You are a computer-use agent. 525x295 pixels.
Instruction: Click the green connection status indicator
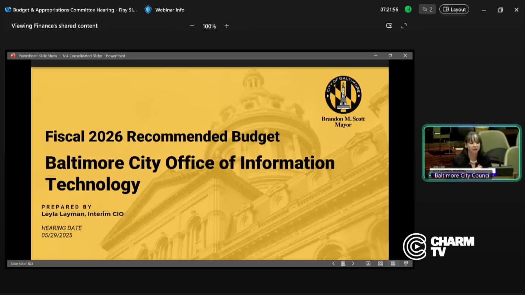coord(408,10)
